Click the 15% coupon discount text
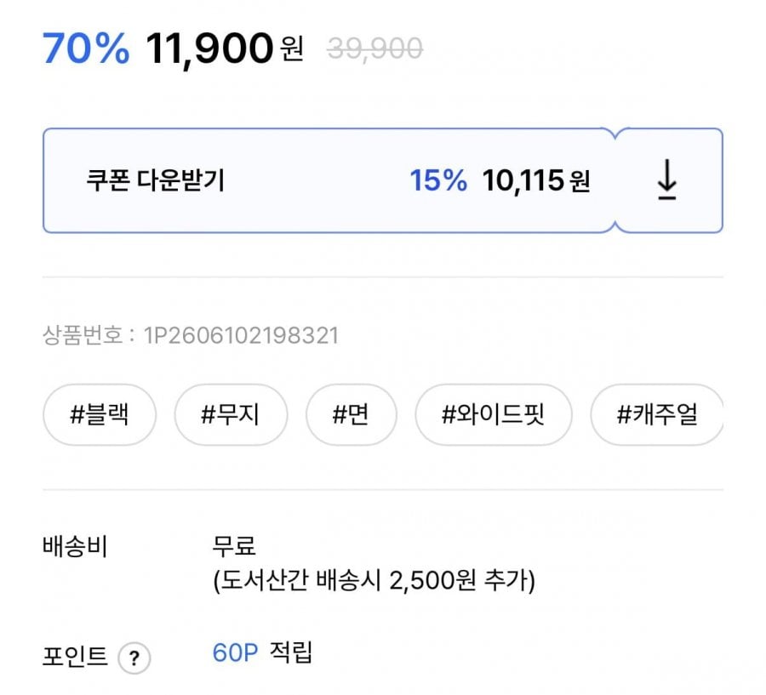The image size is (766, 695). [x=438, y=180]
